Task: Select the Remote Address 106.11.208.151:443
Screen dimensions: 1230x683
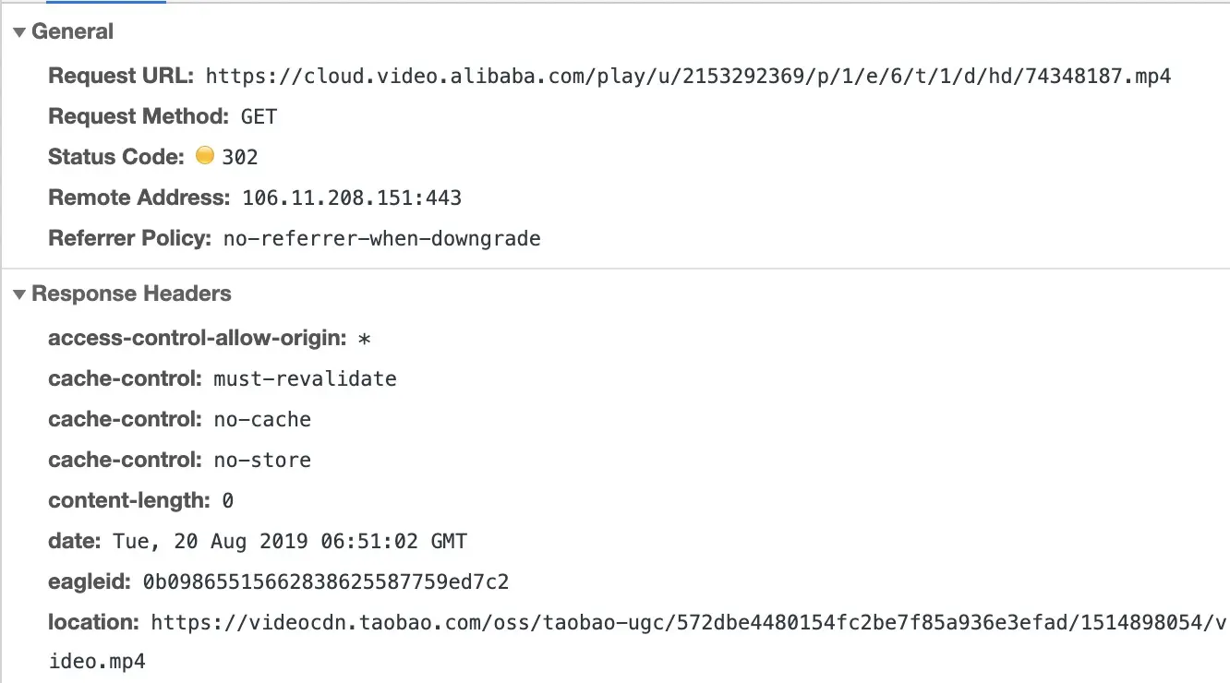Action: point(352,198)
